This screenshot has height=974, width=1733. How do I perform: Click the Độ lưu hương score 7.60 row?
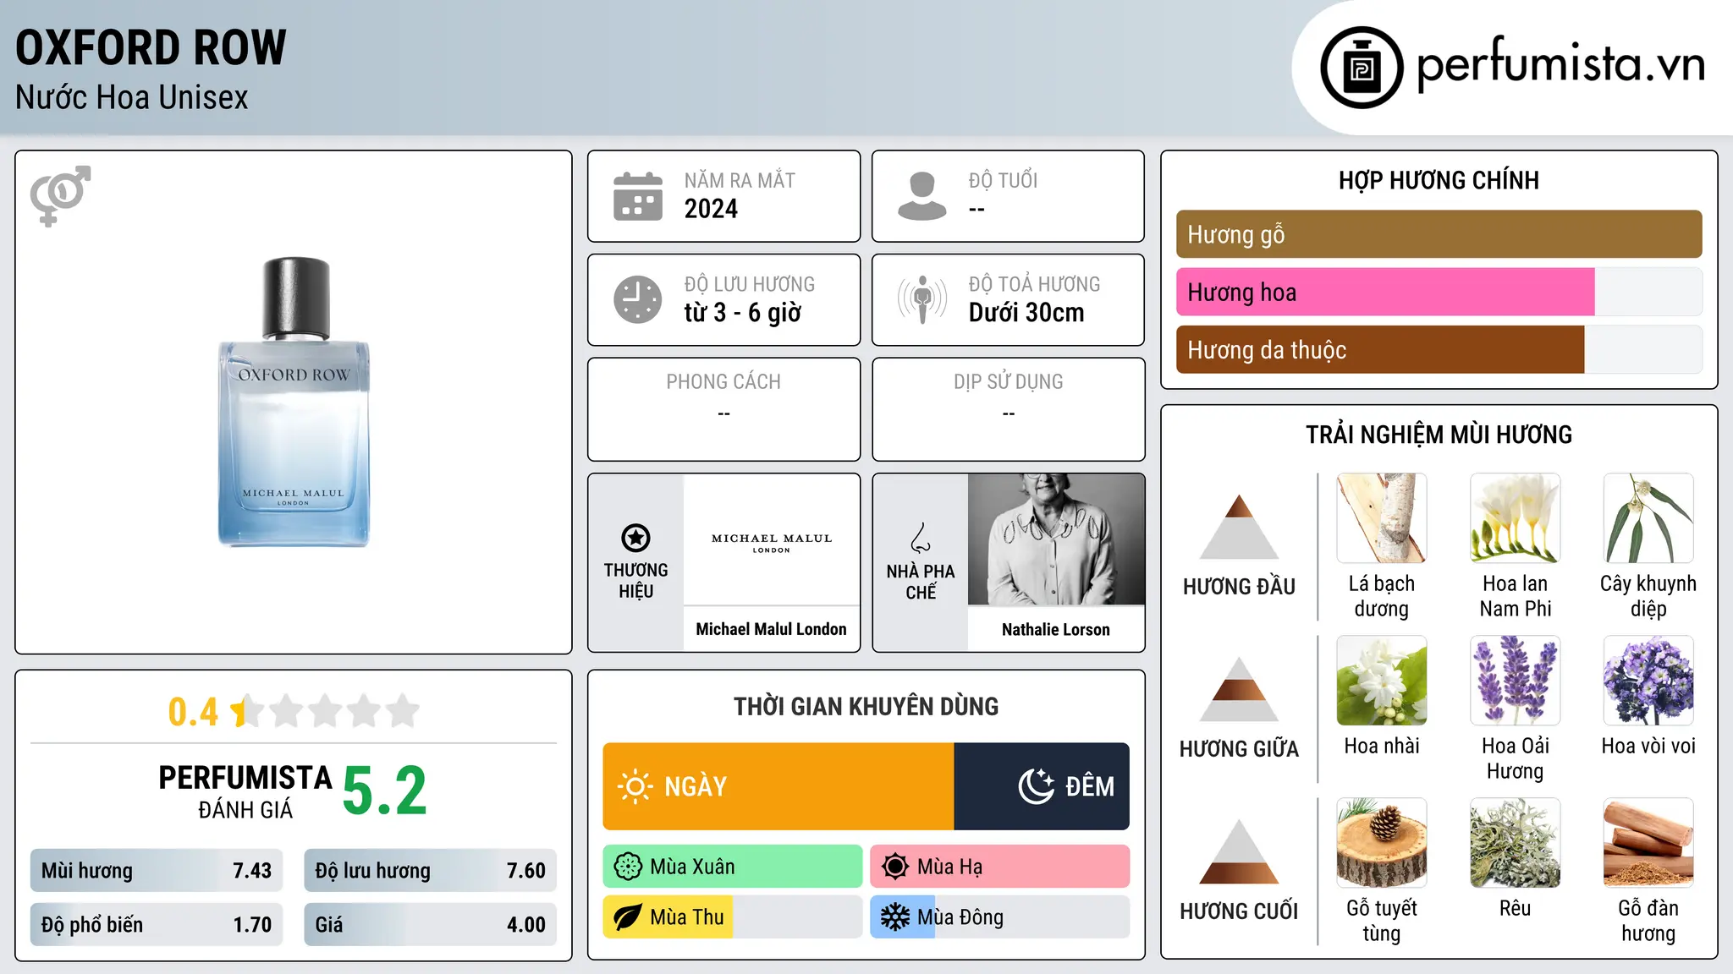pos(431,870)
